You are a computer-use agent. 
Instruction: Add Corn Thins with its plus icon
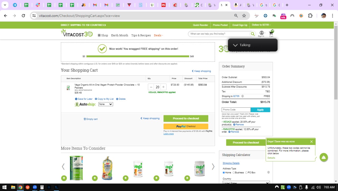95,178
